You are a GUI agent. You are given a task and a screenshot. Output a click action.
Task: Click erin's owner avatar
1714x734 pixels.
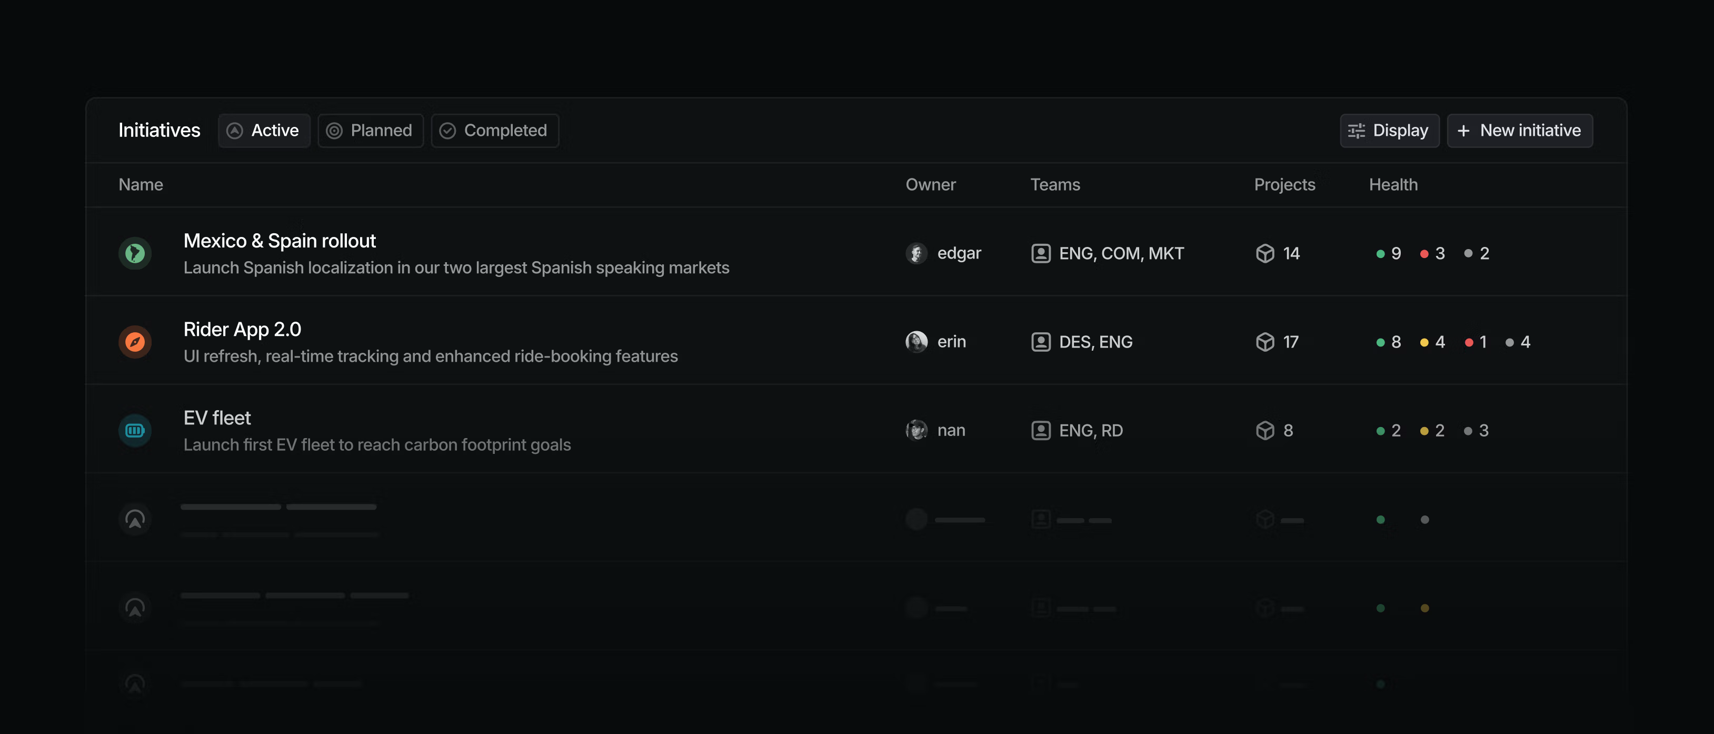point(916,342)
